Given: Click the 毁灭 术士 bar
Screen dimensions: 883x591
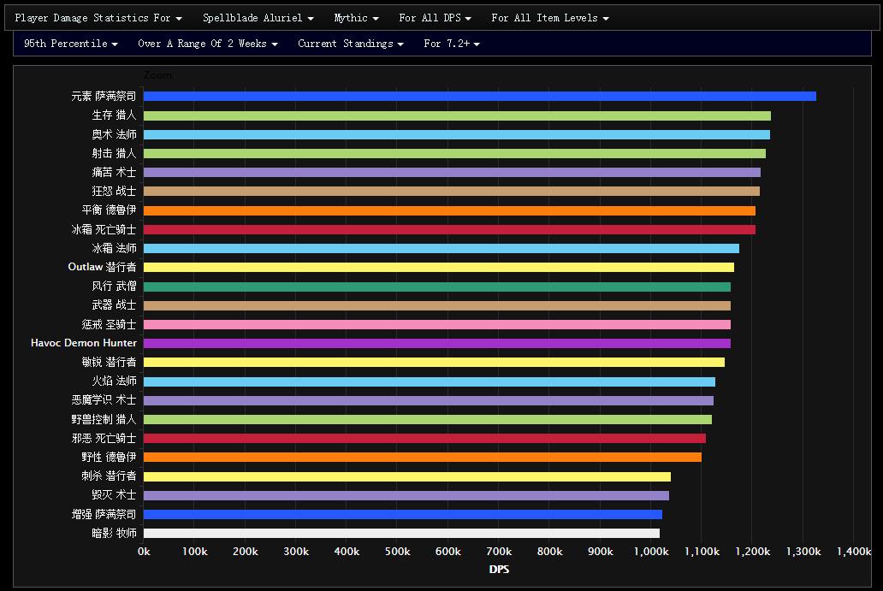Looking at the screenshot, I should click(406, 496).
